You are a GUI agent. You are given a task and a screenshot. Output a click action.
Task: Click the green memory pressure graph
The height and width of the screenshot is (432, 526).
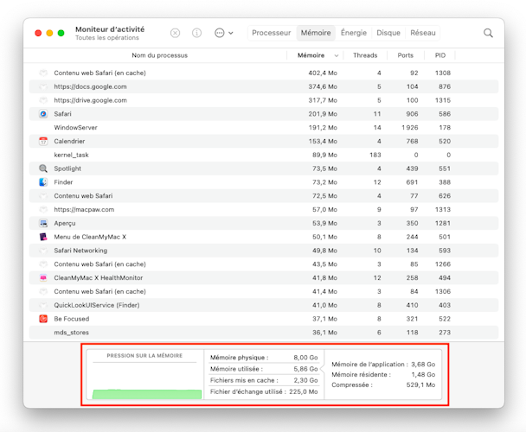tap(147, 394)
